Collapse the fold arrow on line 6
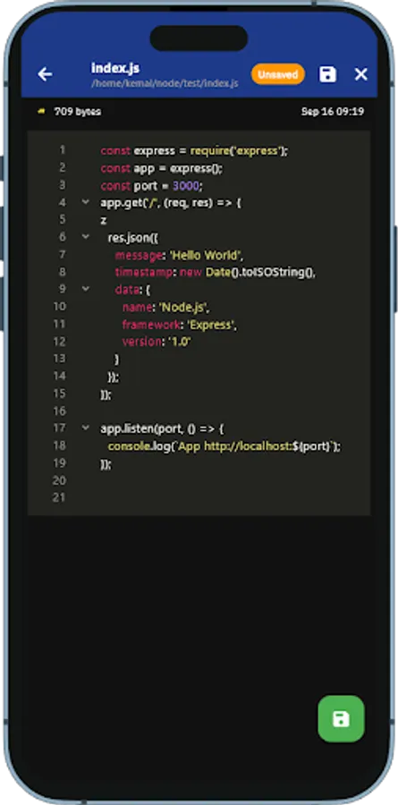This screenshot has height=805, width=398. pyautogui.click(x=86, y=237)
